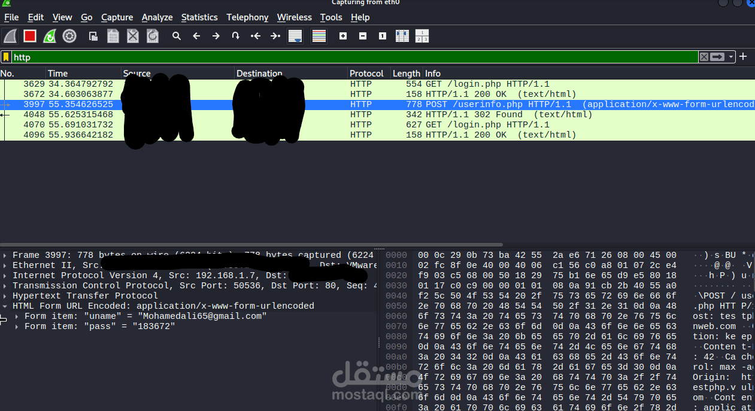The height and width of the screenshot is (411, 755).
Task: Click the resize columns to fit icon
Action: coord(402,36)
